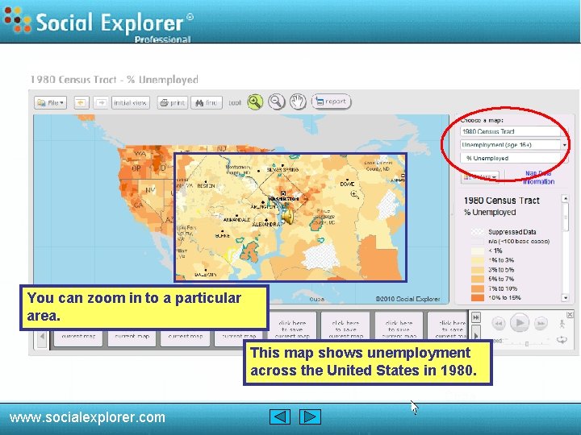This screenshot has height=435, width=581.
Task: Go to the previous tutorial slide
Action: pos(280,417)
